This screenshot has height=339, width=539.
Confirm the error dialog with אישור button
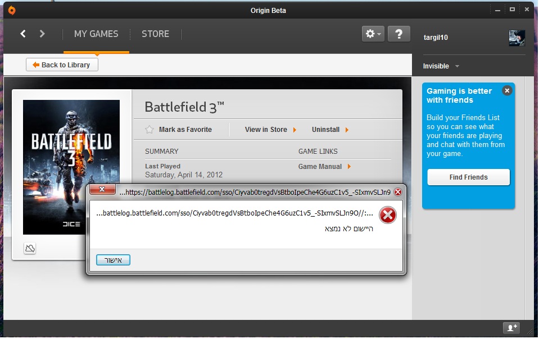113,260
